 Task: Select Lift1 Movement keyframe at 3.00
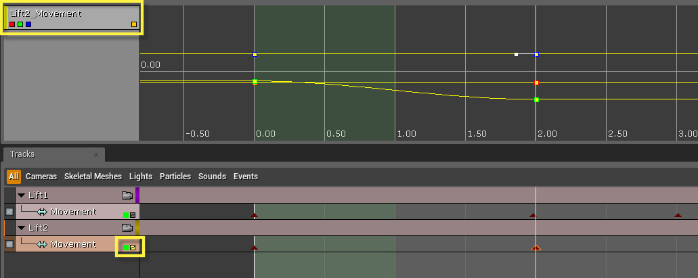(x=678, y=215)
